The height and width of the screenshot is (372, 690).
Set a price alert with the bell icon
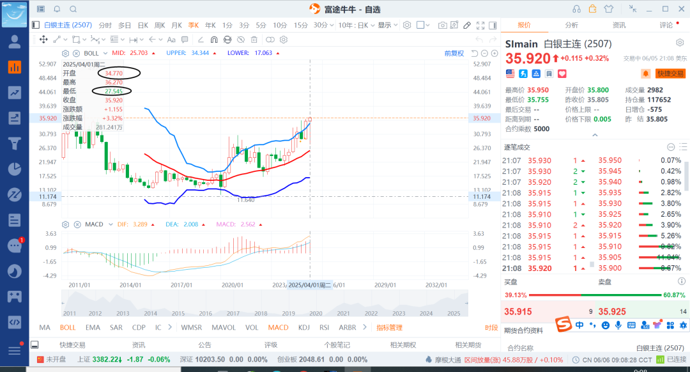click(645, 74)
